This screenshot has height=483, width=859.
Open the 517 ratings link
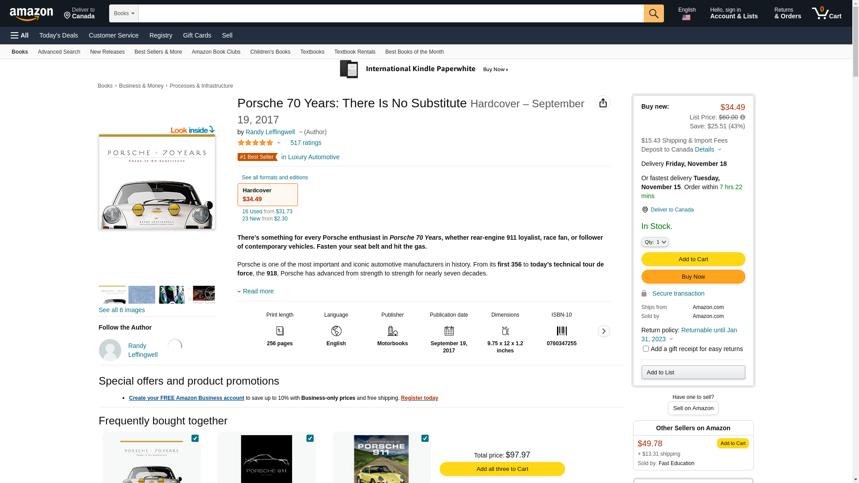tap(306, 143)
